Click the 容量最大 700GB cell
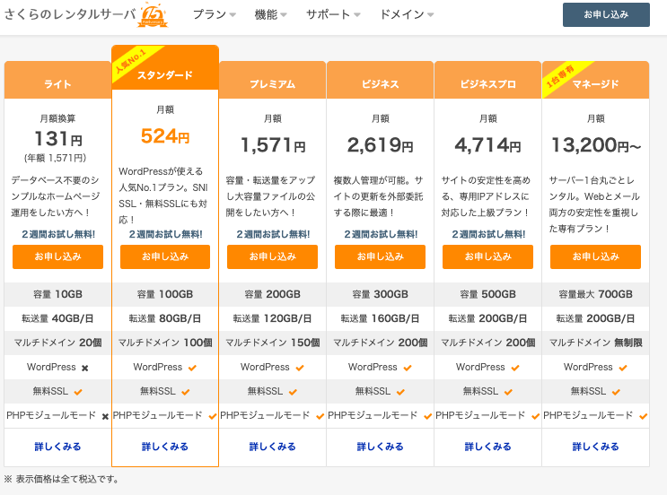Image resolution: width=667 pixels, height=495 pixels. click(595, 294)
